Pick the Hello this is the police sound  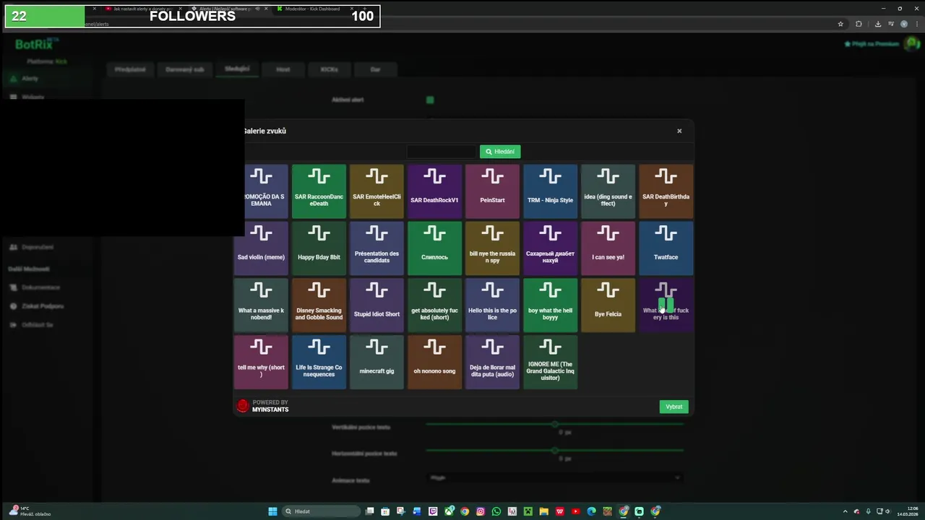pyautogui.click(x=492, y=305)
